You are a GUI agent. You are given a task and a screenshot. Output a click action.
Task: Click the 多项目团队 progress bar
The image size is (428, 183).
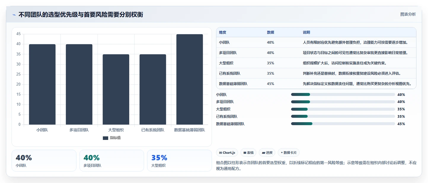pyautogui.click(x=343, y=102)
